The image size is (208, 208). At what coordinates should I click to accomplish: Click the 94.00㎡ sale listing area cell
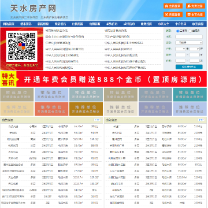click(78, 190)
